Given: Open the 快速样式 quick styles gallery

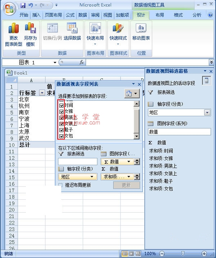Looking at the screenshot, I should (118, 34).
